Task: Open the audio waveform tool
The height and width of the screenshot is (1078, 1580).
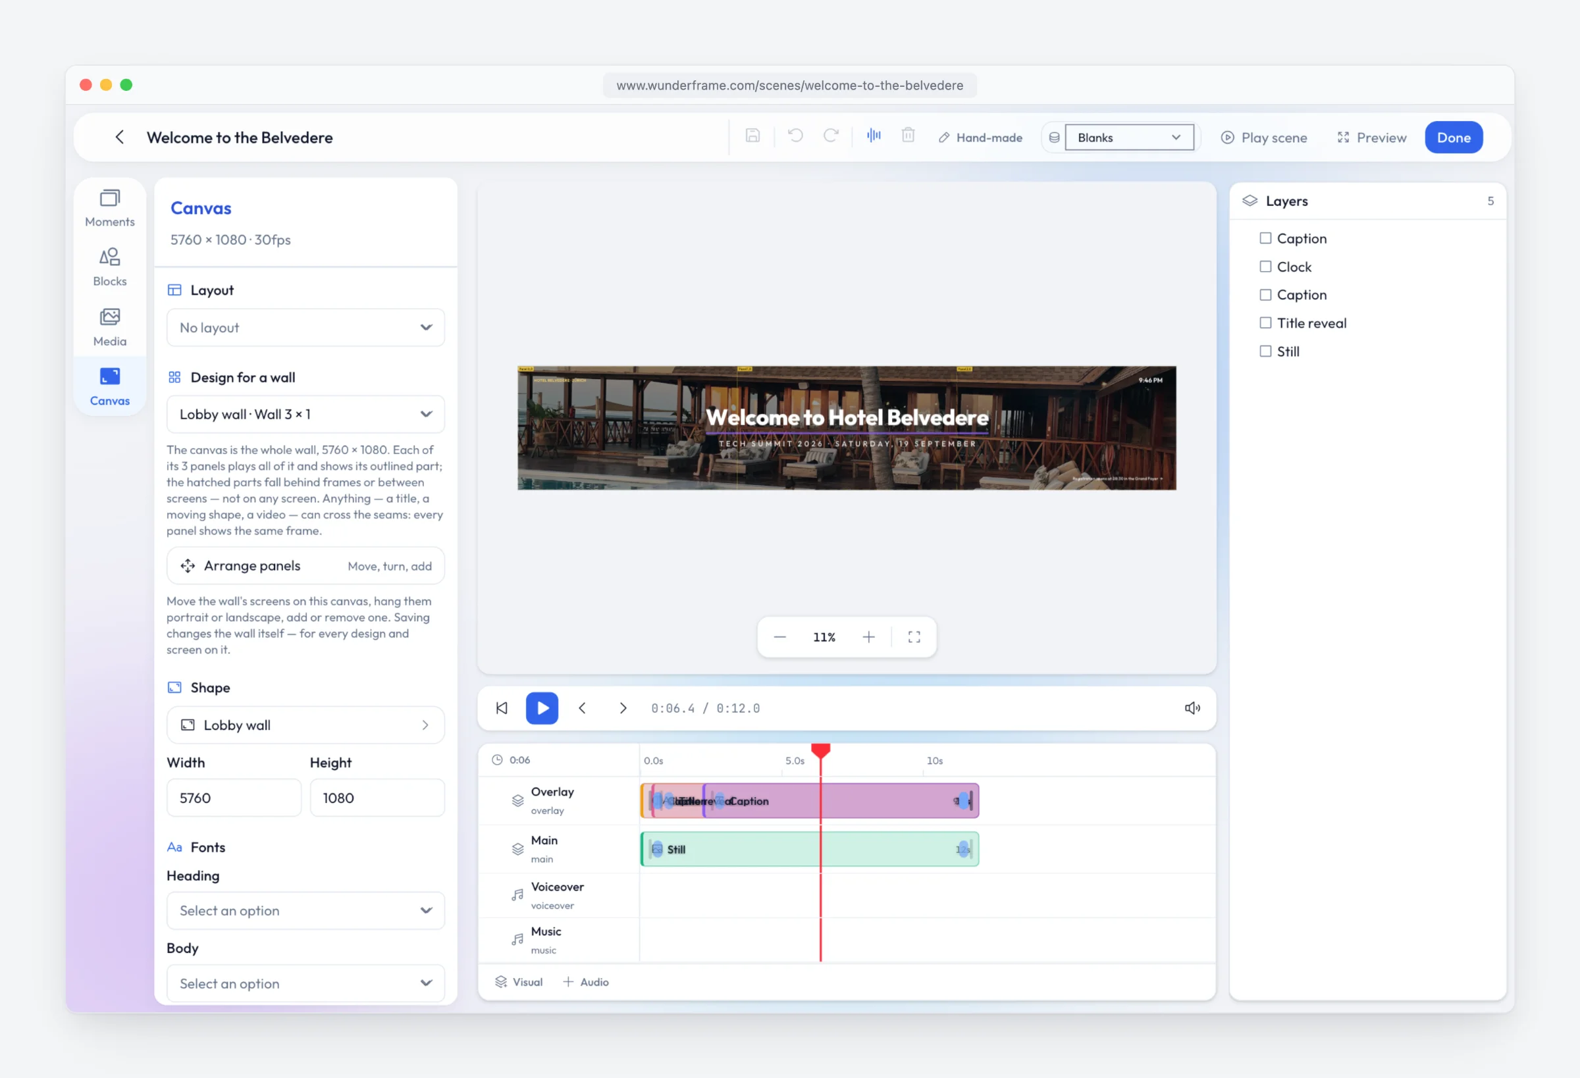Action: point(874,136)
